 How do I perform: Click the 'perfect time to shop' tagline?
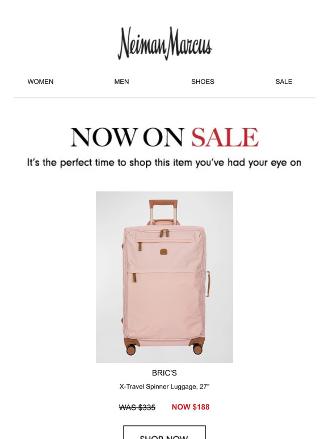[x=164, y=162]
